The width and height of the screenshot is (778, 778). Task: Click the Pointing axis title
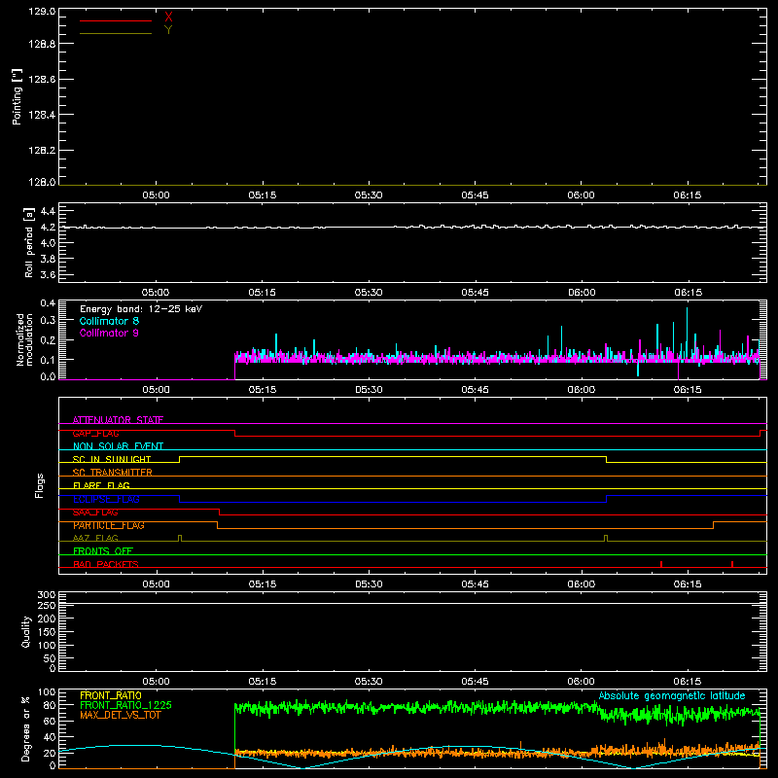click(18, 96)
